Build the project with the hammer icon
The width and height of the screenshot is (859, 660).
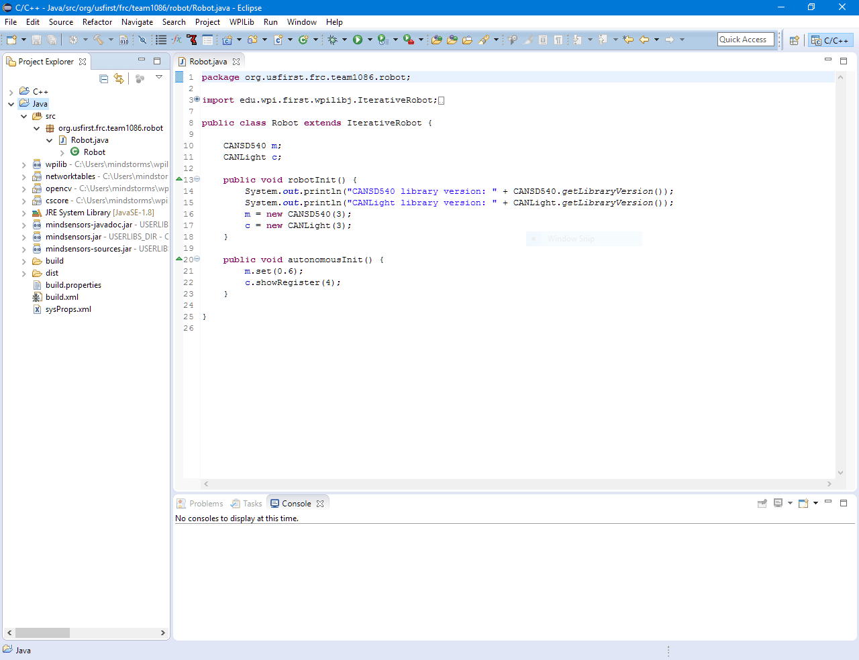(x=99, y=40)
